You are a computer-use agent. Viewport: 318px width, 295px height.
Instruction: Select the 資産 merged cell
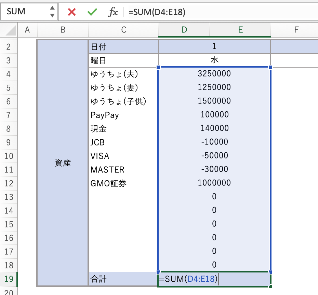pos(63,163)
